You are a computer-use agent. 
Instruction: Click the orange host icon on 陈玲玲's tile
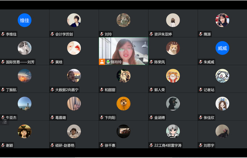coord(102,62)
